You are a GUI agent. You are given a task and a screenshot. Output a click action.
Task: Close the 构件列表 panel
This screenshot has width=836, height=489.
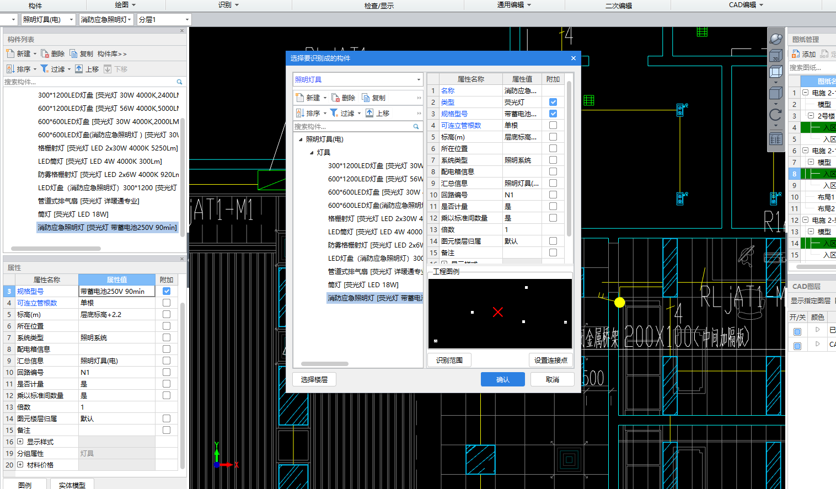[x=182, y=31]
